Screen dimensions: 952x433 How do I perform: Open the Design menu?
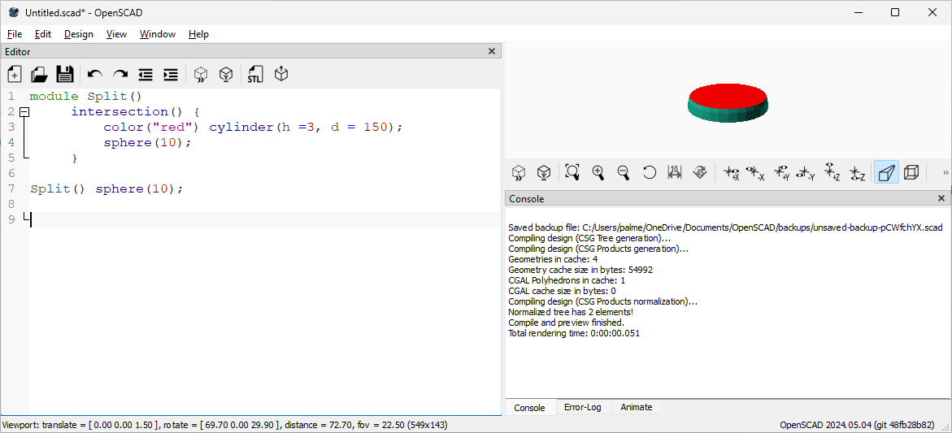pos(79,34)
